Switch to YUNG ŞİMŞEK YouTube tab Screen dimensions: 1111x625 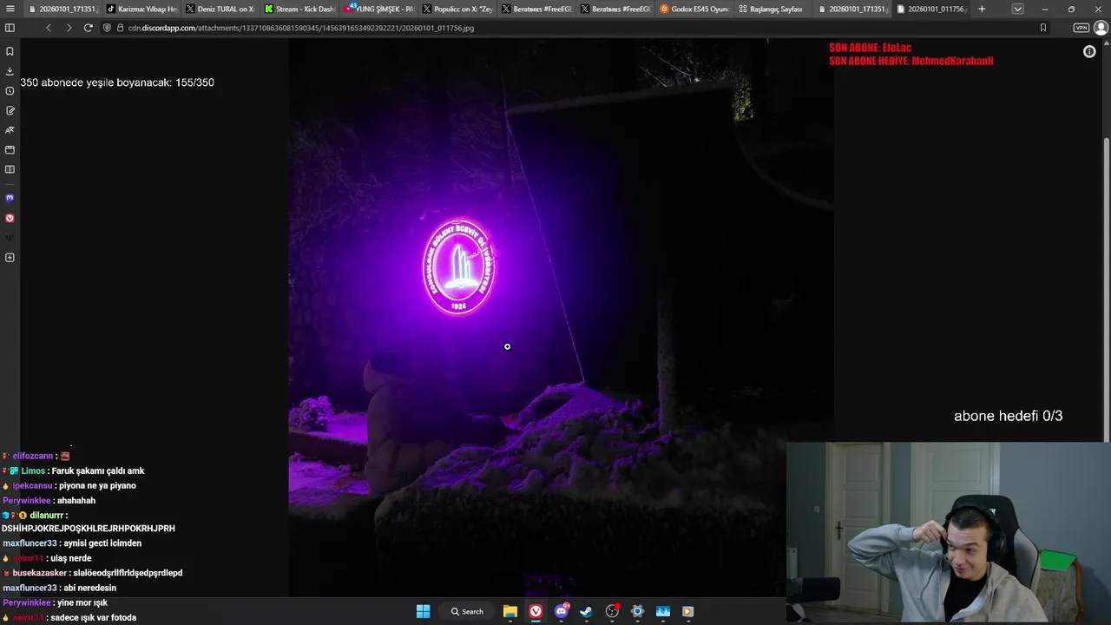point(377,9)
